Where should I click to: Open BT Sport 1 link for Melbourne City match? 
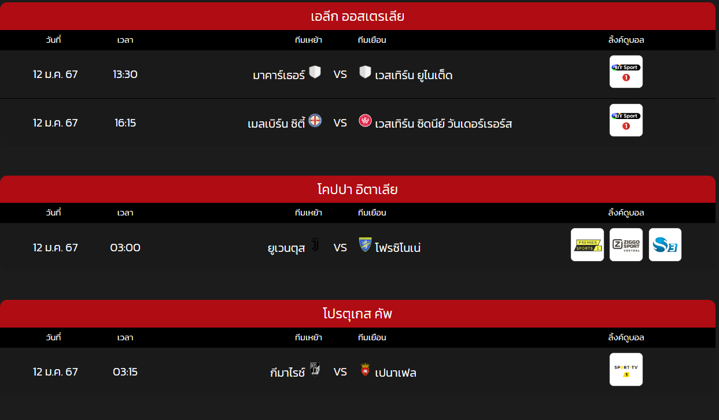(626, 120)
